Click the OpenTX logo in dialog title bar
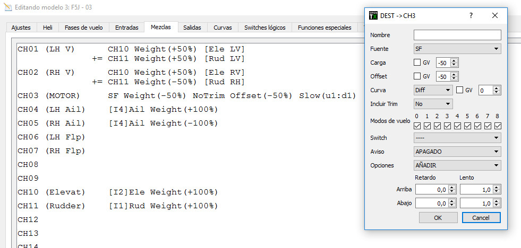The width and height of the screenshot is (521, 248). (373, 15)
